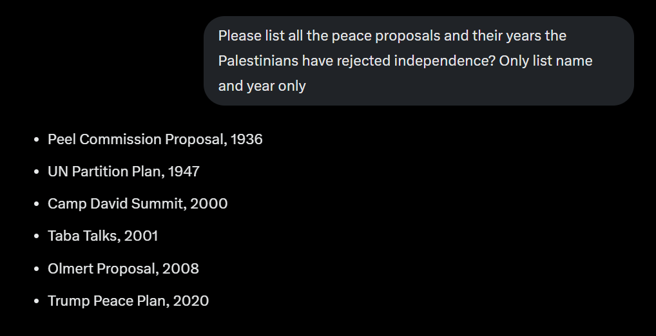Click the bullet before Taba Talks
This screenshot has width=656, height=336.
tap(36, 236)
